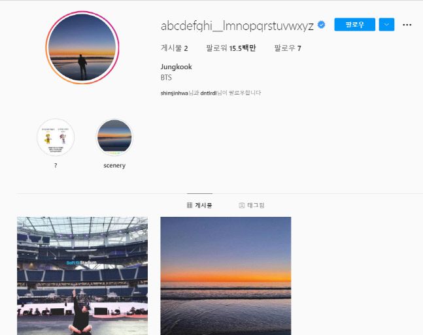Open the SoFi Stadium post thumbnail

coord(82,276)
